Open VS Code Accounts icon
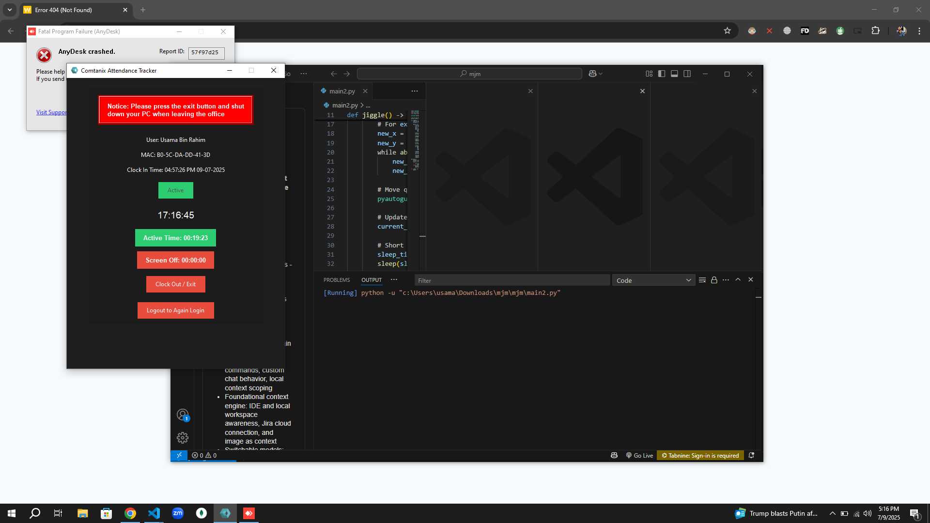The height and width of the screenshot is (523, 930). click(x=183, y=415)
